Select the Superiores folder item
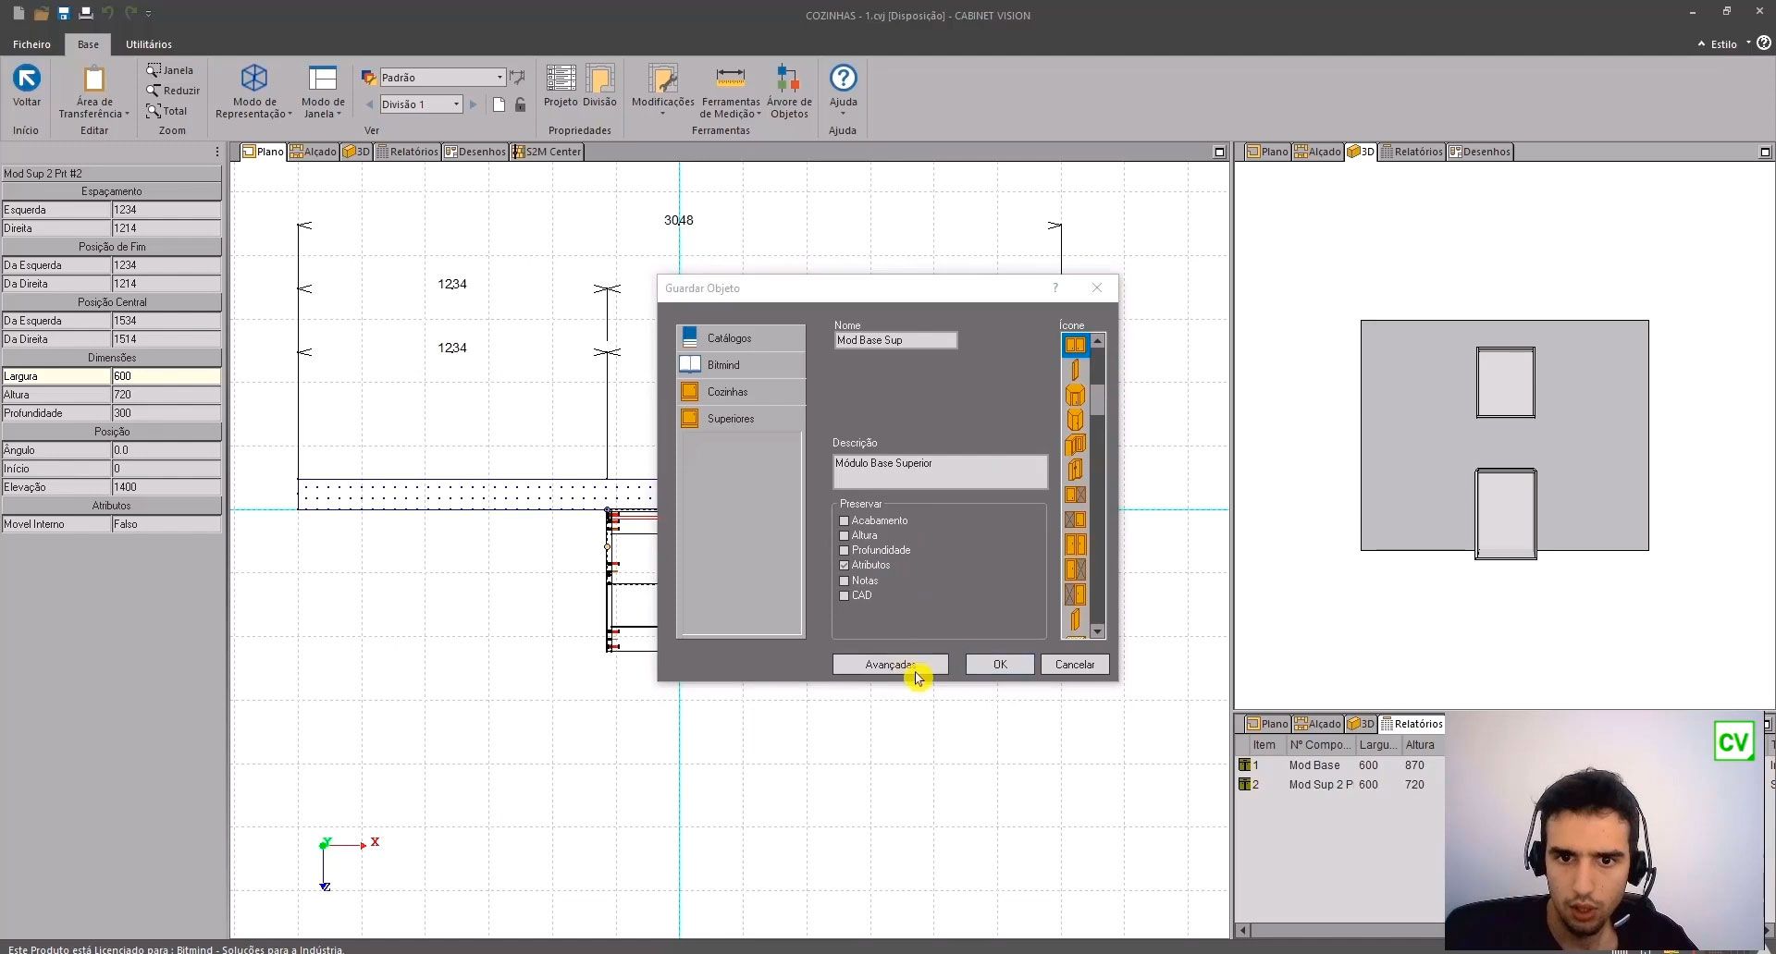This screenshot has width=1776, height=954. 741,419
